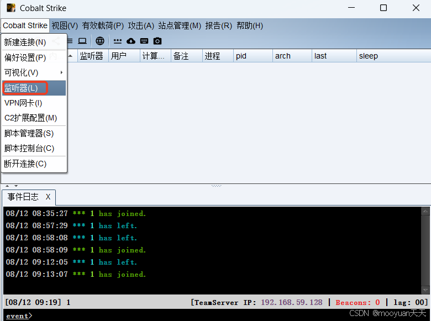This screenshot has height=321, width=431.
Task: Open the 有效载荷(P) menu
Action: [103, 25]
